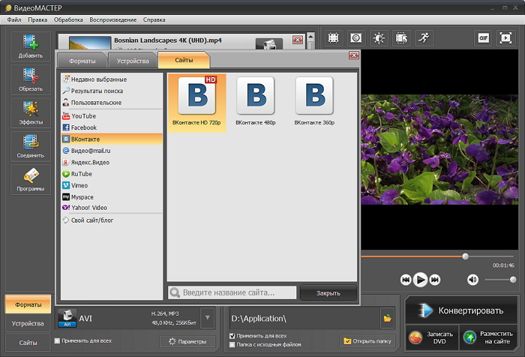Screen dimensions: 525x357
Task: Select the Соединить join tool
Action: pyautogui.click(x=31, y=146)
